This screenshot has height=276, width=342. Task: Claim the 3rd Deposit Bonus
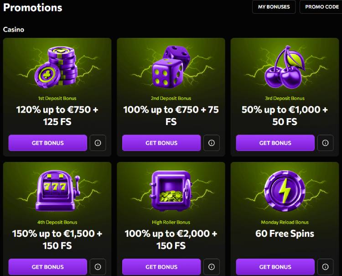click(x=275, y=143)
